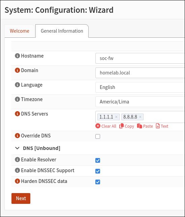Open the Timezone dropdown showing America/Lima

tap(140, 102)
